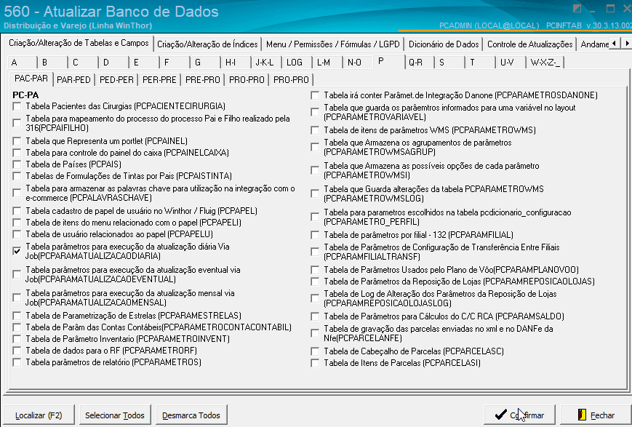The width and height of the screenshot is (632, 427).
Task: Click the Selecionar Todos button
Action: click(x=115, y=415)
